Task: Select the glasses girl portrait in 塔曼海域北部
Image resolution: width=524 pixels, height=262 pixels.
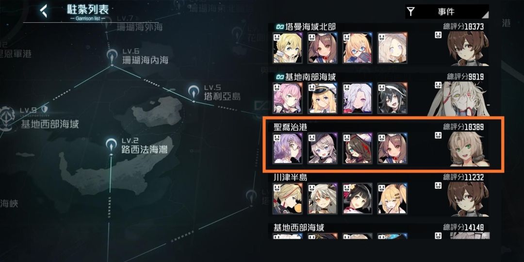Action: click(x=357, y=48)
